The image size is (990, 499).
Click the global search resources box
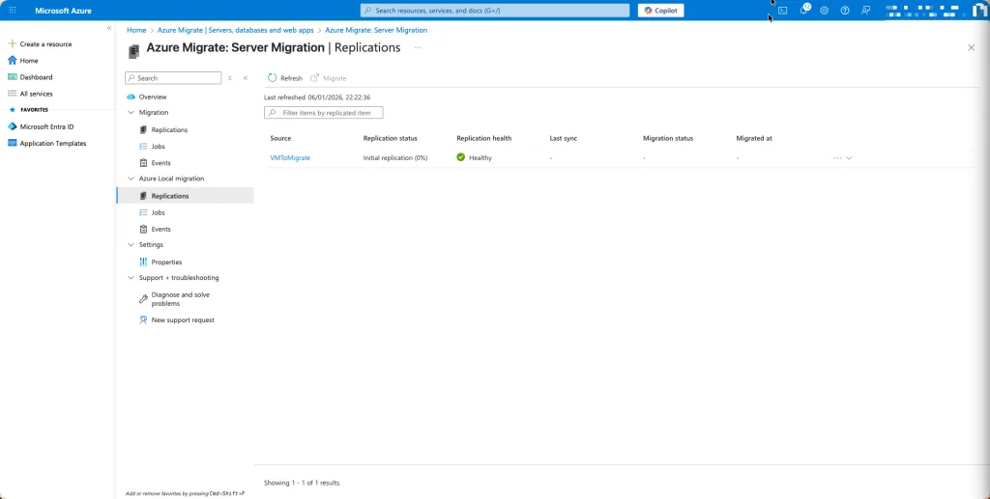tap(495, 10)
